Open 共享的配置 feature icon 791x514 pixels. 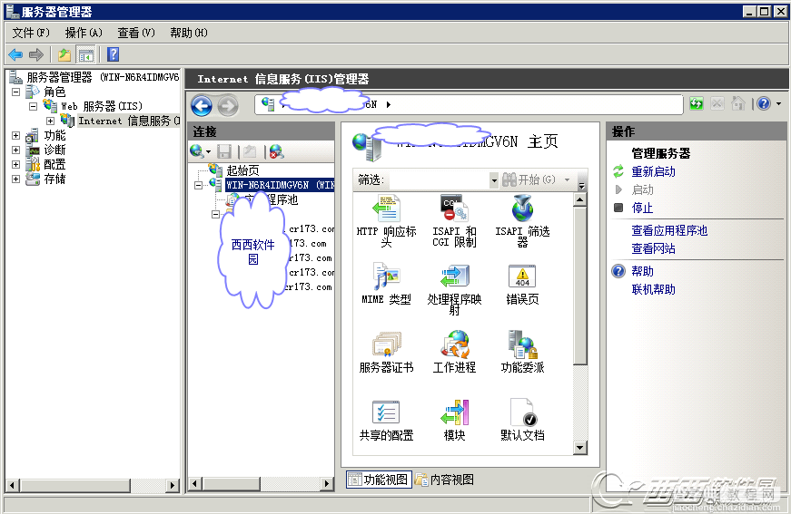(387, 412)
